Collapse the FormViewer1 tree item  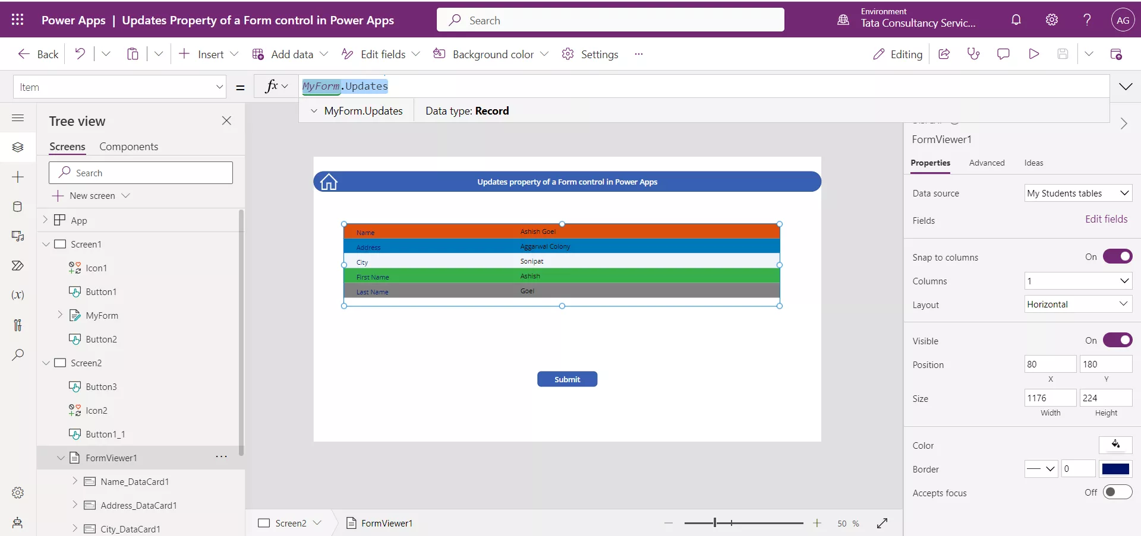pyautogui.click(x=60, y=458)
